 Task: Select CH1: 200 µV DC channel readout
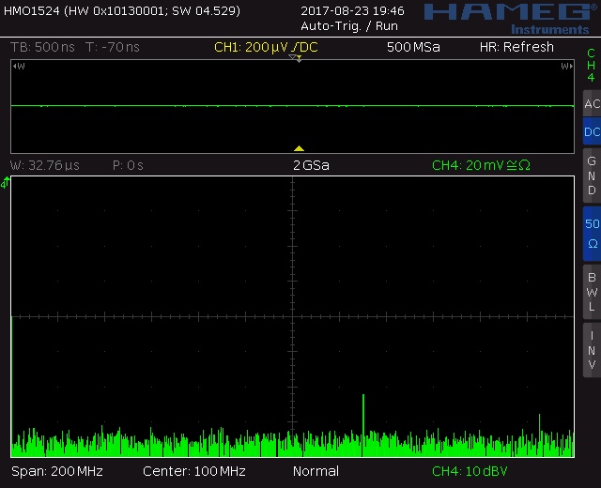267,47
